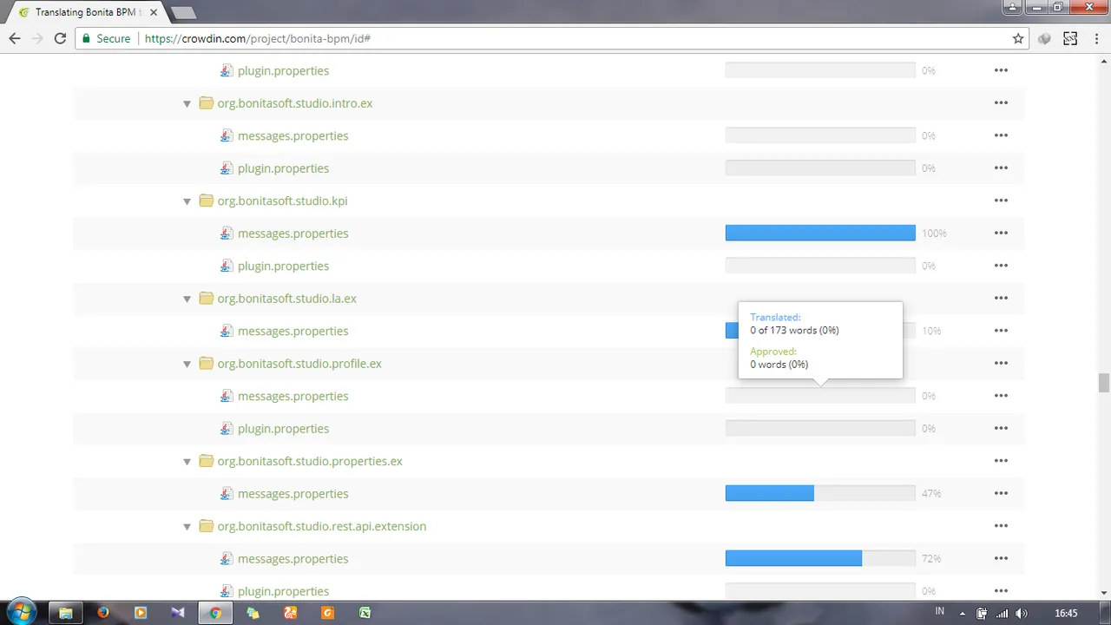Open three-dot menu for messages.properties at 72%
Screen dimensions: 1111x625
point(1001,558)
